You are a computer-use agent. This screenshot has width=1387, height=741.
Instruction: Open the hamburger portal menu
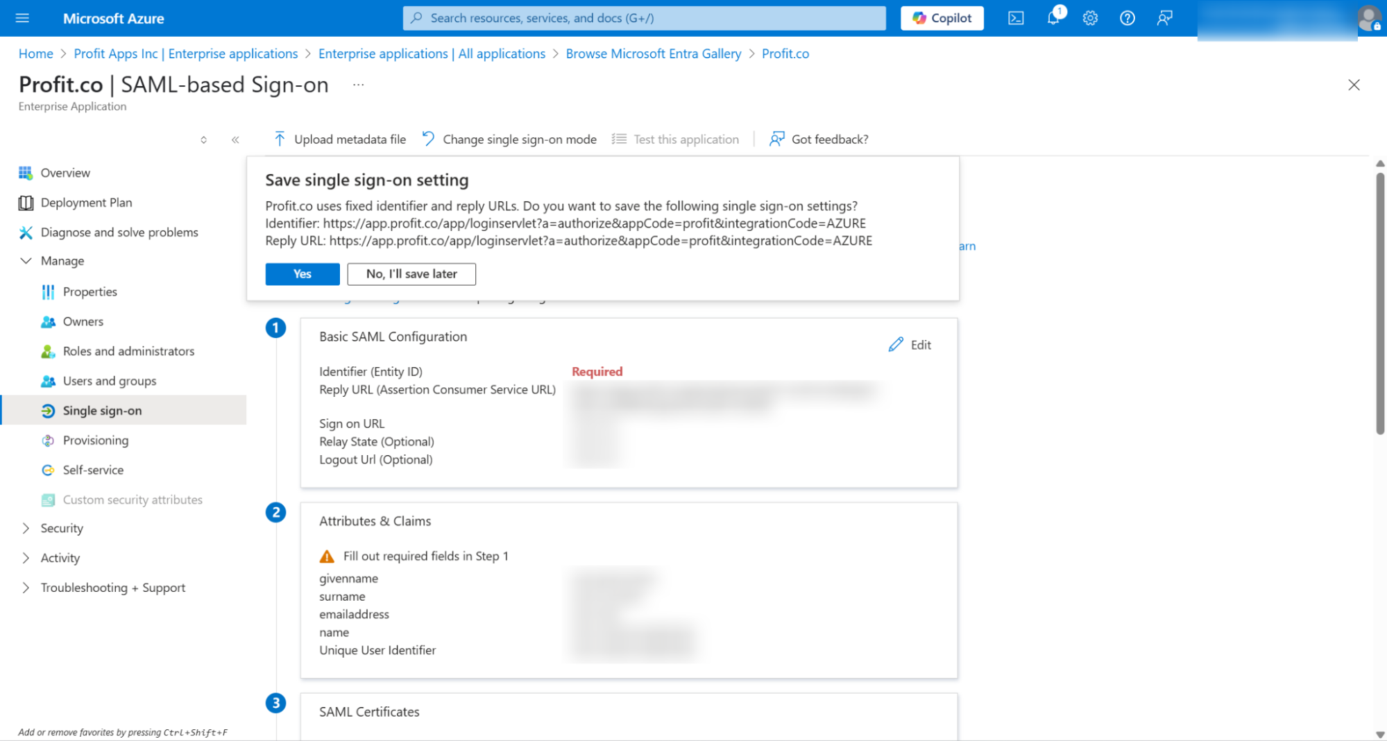pyautogui.click(x=22, y=18)
